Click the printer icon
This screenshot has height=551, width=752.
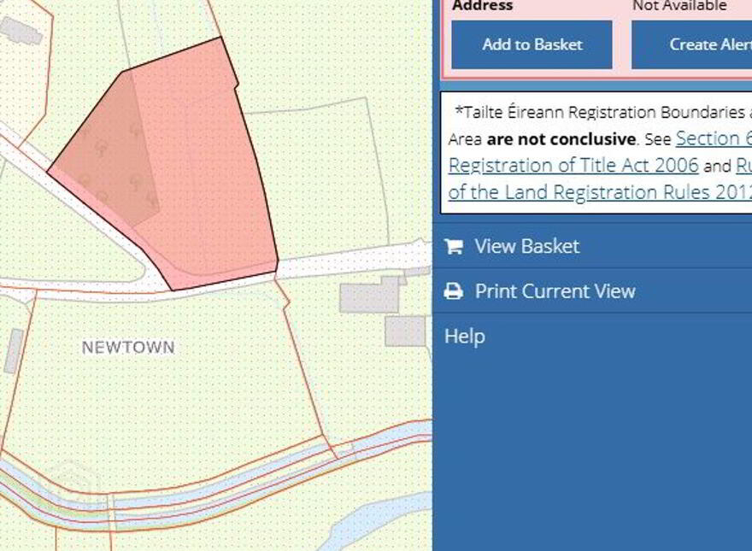(x=454, y=291)
